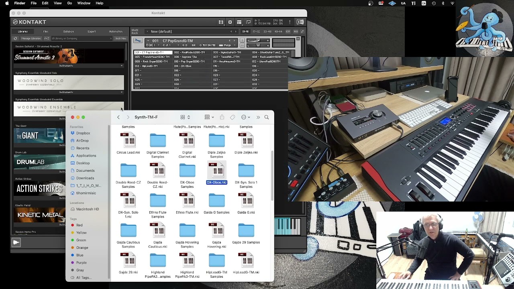Click the Finder share icon
This screenshot has width=514, height=289.
point(222,117)
